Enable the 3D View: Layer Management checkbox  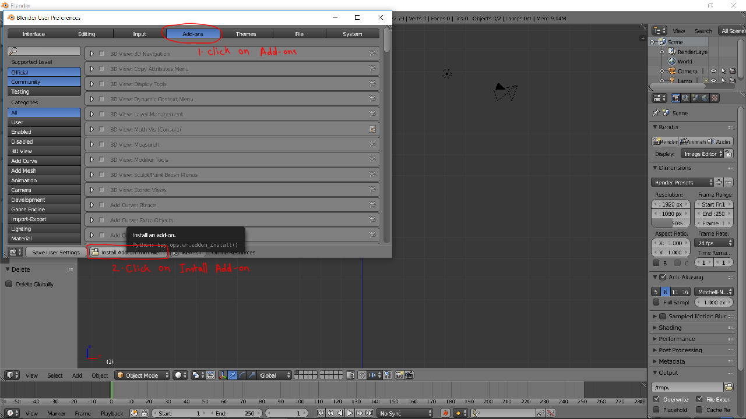coord(101,114)
